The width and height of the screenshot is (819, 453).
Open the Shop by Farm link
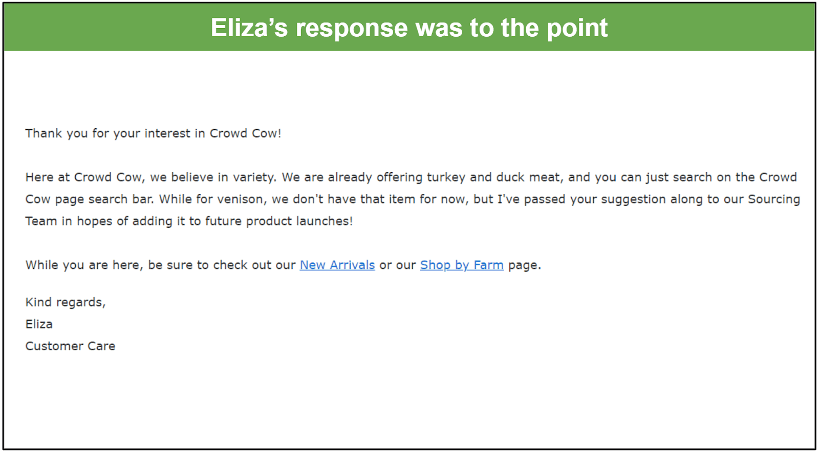[x=462, y=265]
